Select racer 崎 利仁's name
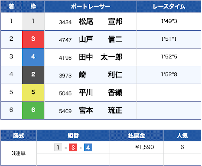This screenshot has height=166, width=202. tap(100, 75)
